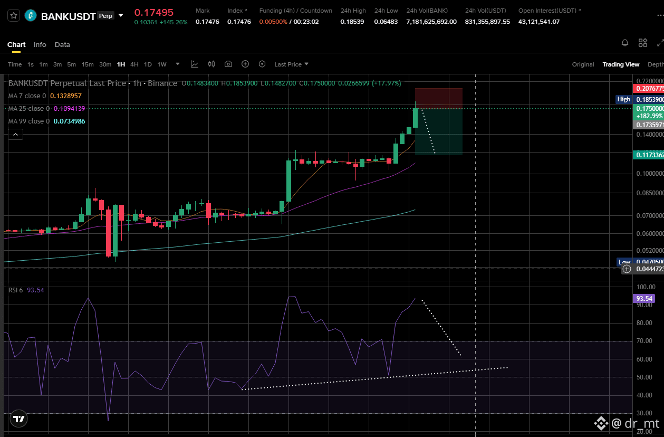This screenshot has width=664, height=437.
Task: Click MA 99 close indicator legend
Action: [x=46, y=121]
